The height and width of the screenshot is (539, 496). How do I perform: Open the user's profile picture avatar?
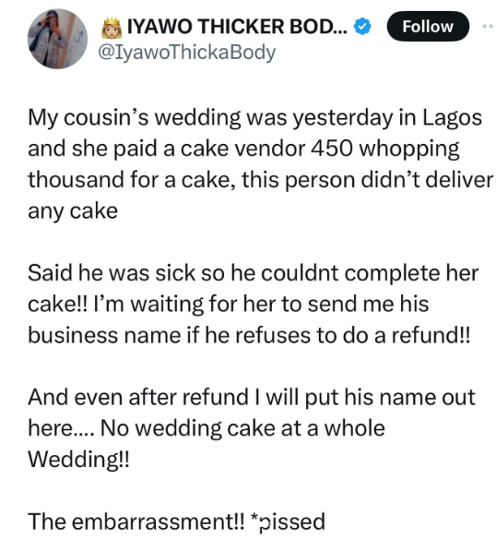click(x=57, y=39)
